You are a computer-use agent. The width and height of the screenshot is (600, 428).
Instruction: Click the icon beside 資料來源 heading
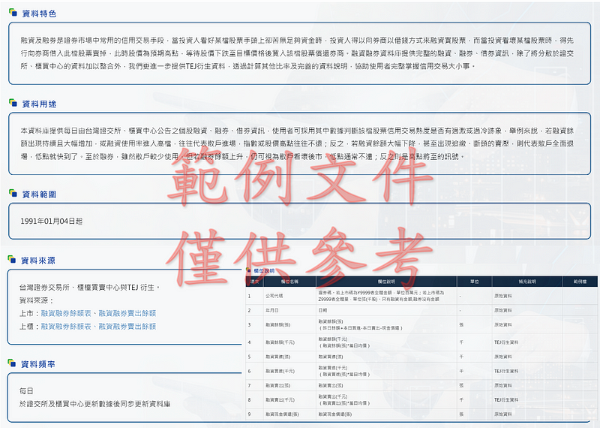[x=13, y=260]
